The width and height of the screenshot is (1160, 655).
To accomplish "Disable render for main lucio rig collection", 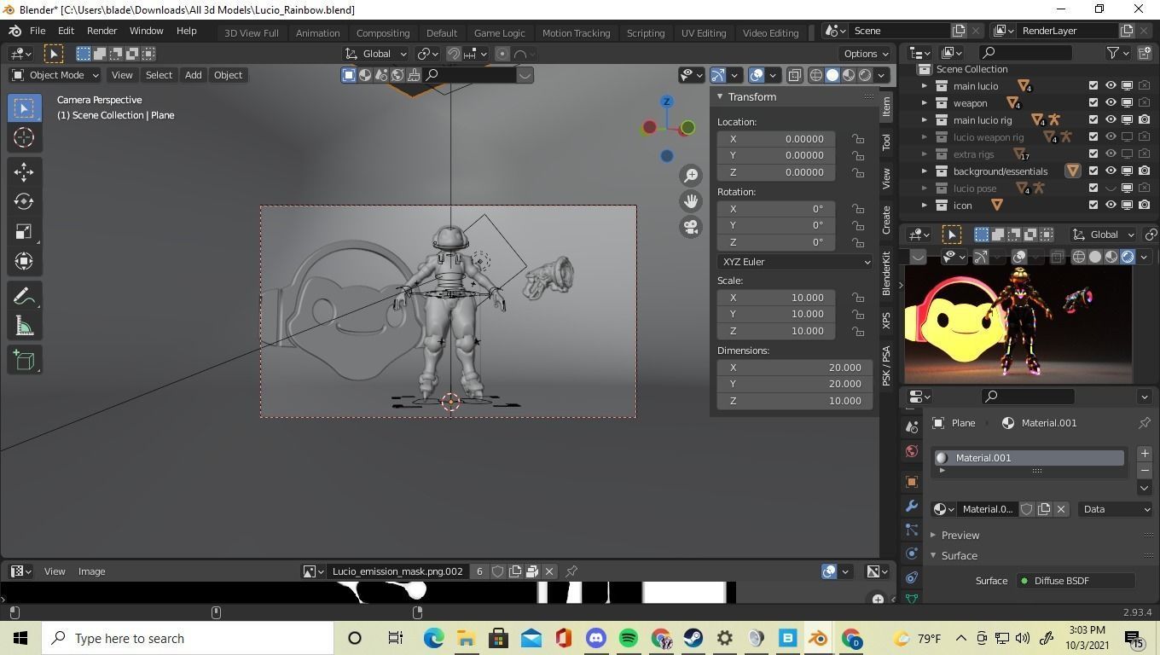I will click(x=1144, y=120).
